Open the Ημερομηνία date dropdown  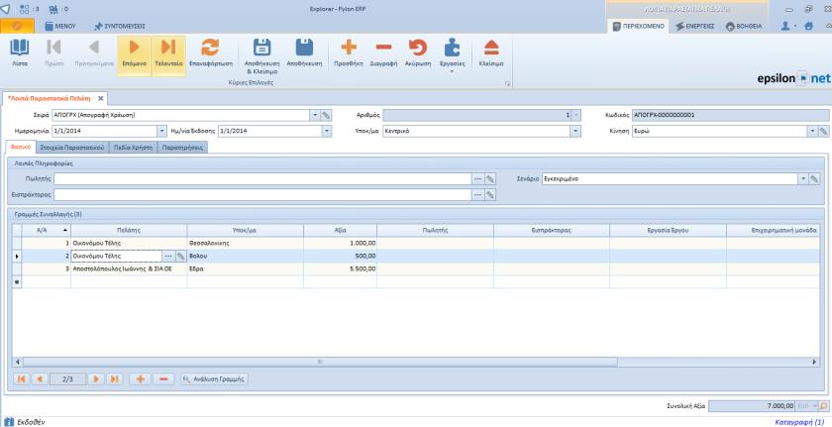coord(161,131)
